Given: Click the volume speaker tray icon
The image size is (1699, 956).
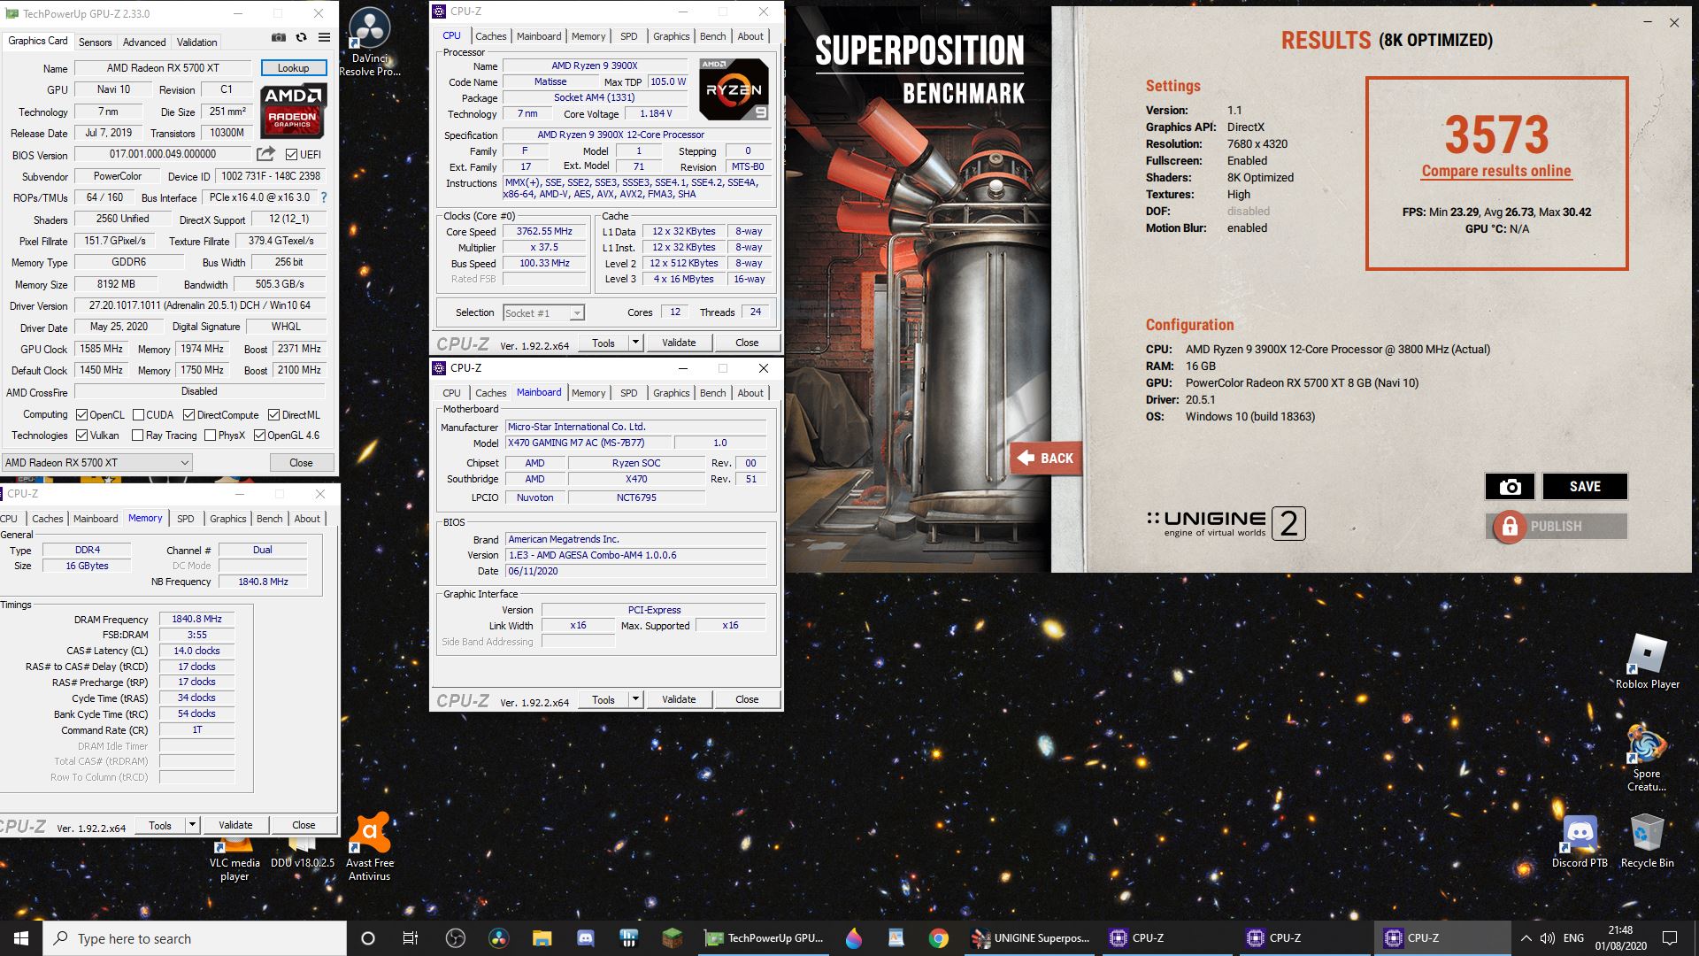Looking at the screenshot, I should click(x=1547, y=938).
